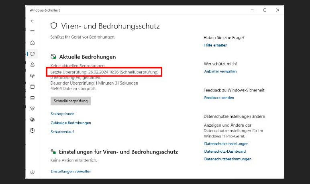Minimize the Windows-Sicherheit window
The height and width of the screenshot is (184, 310).
click(252, 10)
